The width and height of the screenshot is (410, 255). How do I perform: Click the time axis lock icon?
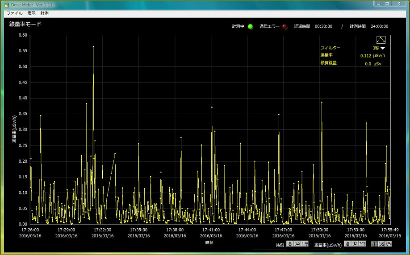tap(290, 244)
